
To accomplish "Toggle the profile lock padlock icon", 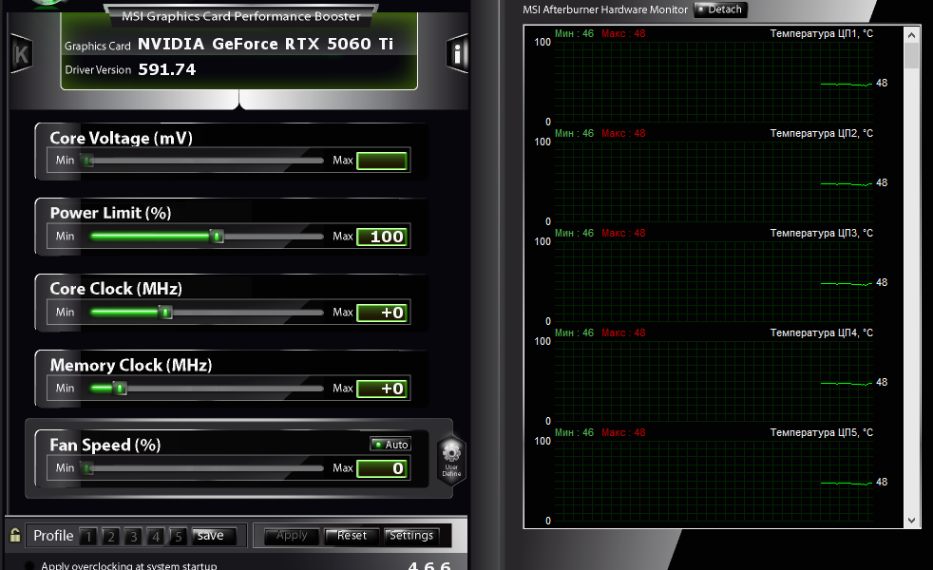I will click(x=15, y=535).
